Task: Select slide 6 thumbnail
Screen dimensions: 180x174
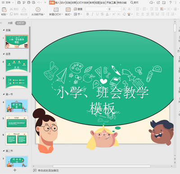Action: [x=17, y=138]
